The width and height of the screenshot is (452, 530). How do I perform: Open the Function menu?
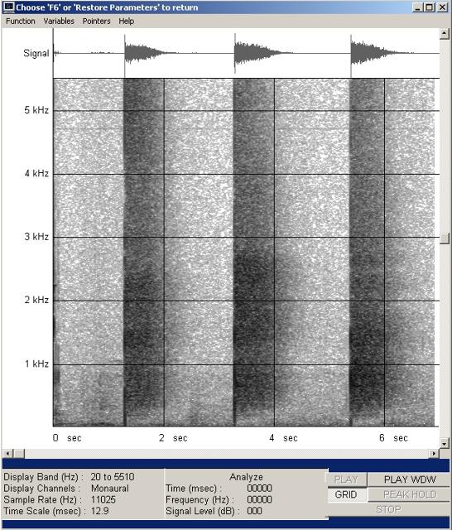click(x=20, y=21)
